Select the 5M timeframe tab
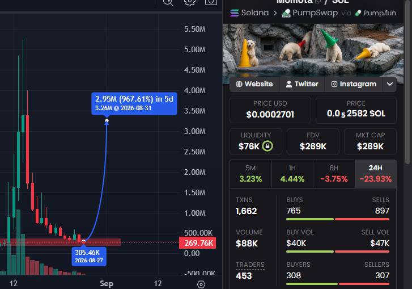 point(250,174)
